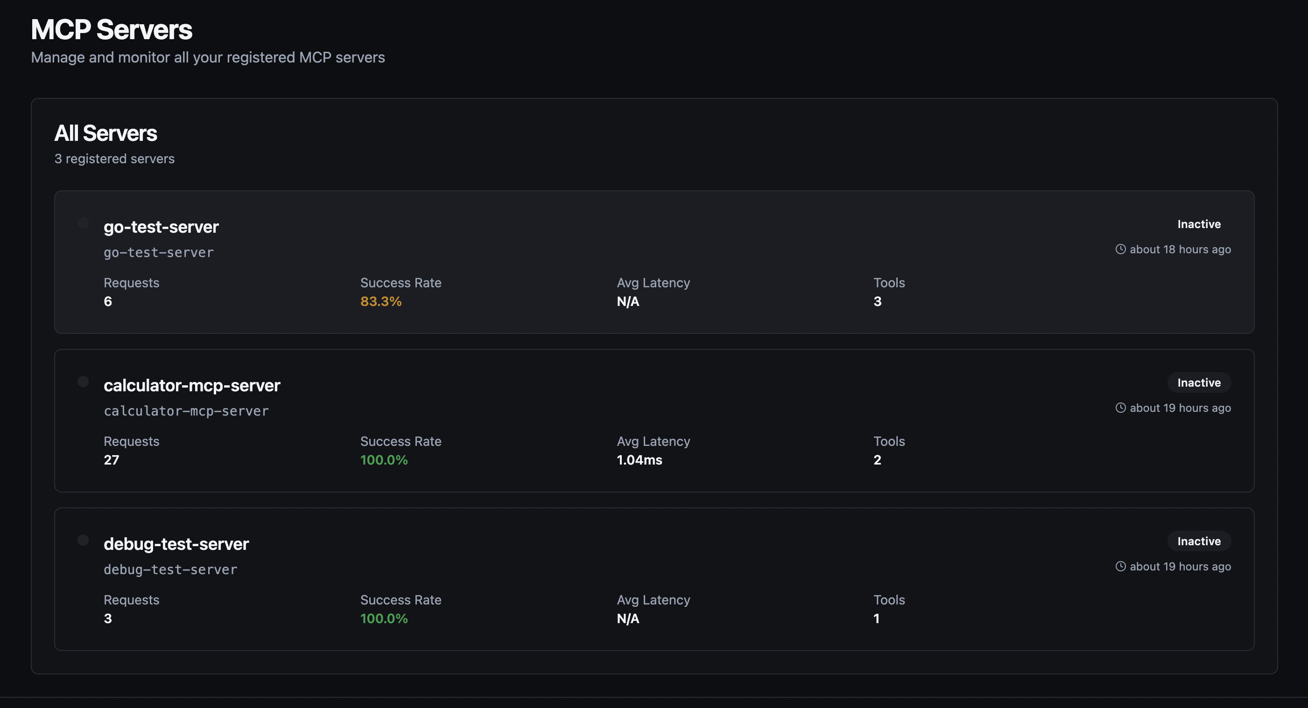Open the calculator-mcp-server title
Screen dimensions: 1308x708
pyautogui.click(x=192, y=385)
